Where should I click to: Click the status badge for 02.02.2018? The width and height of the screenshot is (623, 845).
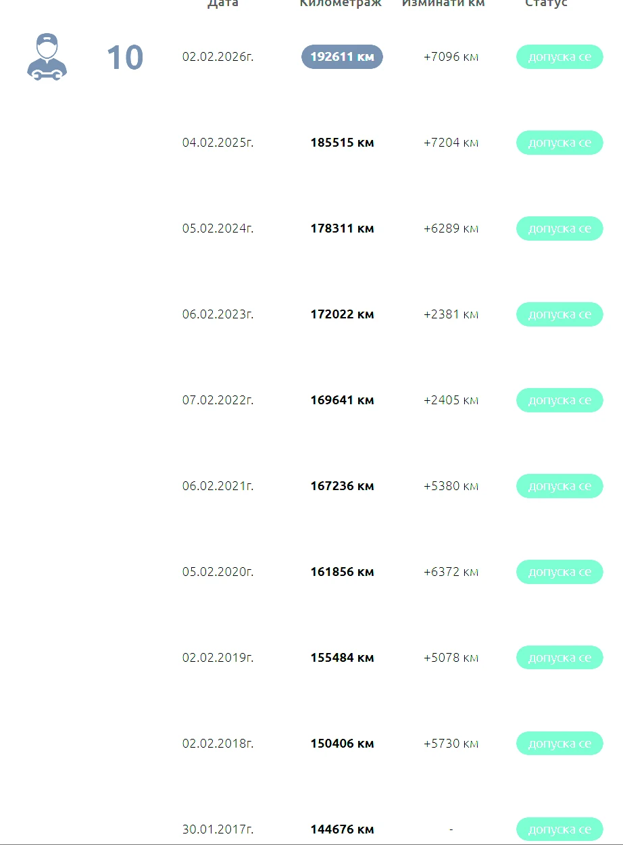pyautogui.click(x=559, y=744)
